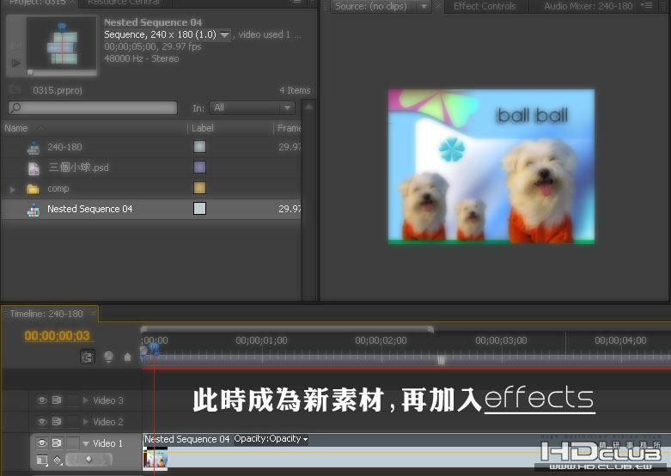This screenshot has height=476, width=671.
Task: Click the label color swatch for Nested Sequence 04
Action: [199, 209]
